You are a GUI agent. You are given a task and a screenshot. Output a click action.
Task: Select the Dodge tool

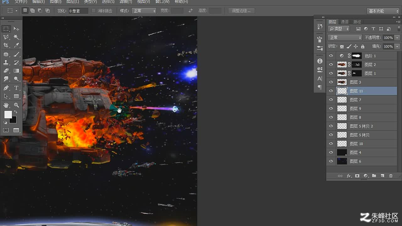(16, 79)
